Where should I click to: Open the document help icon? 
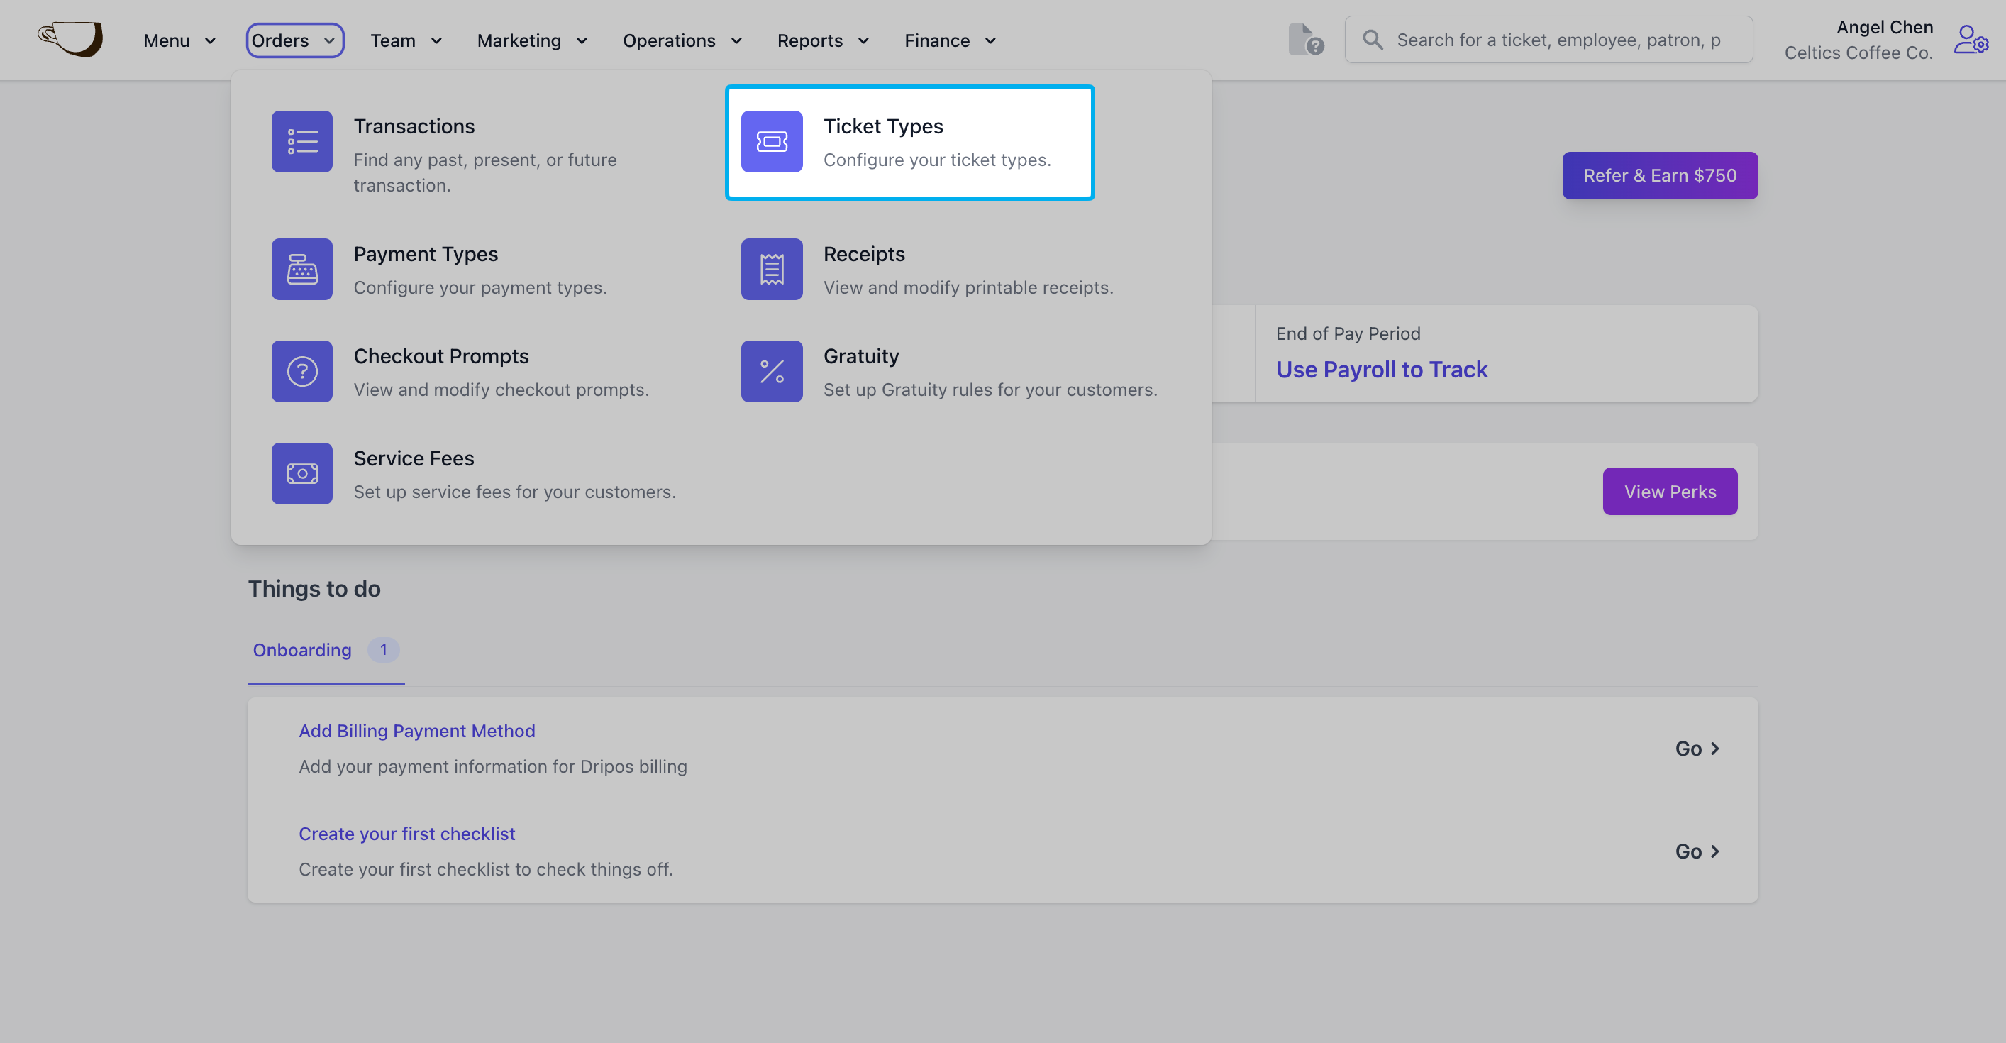click(1305, 40)
